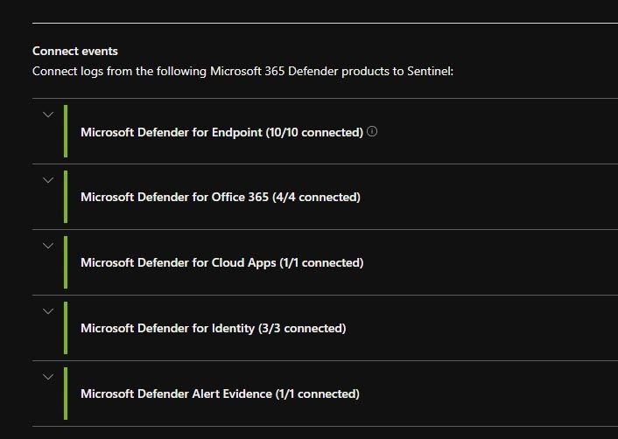Click the Connect events heading

pos(75,52)
